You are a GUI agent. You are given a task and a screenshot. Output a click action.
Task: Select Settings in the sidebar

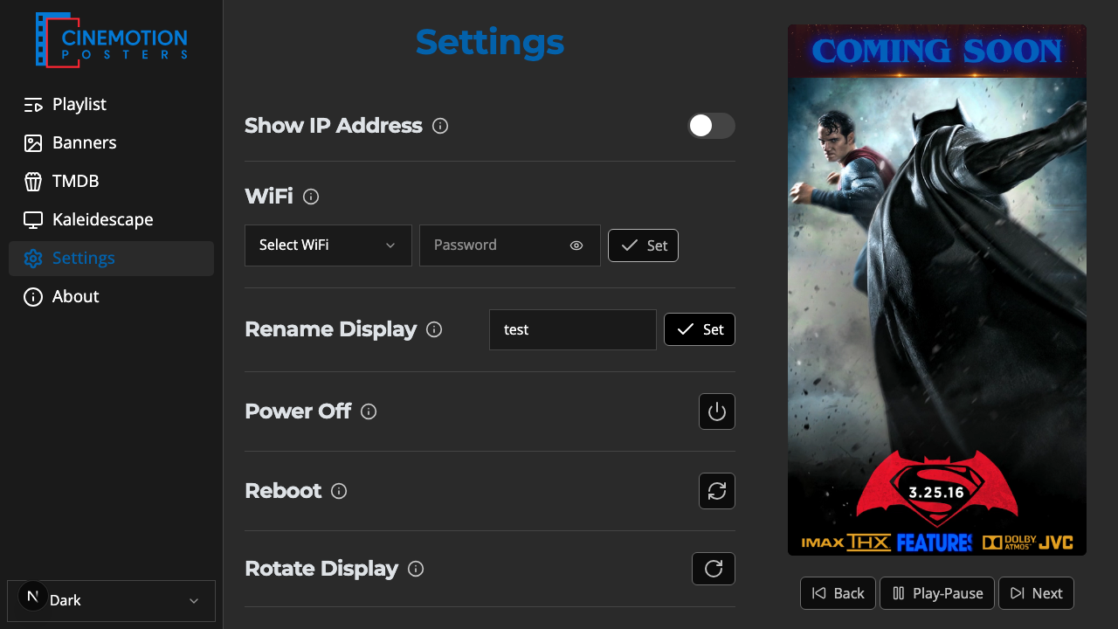point(111,259)
